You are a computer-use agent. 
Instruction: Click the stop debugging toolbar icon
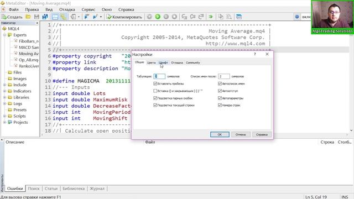[174, 17]
